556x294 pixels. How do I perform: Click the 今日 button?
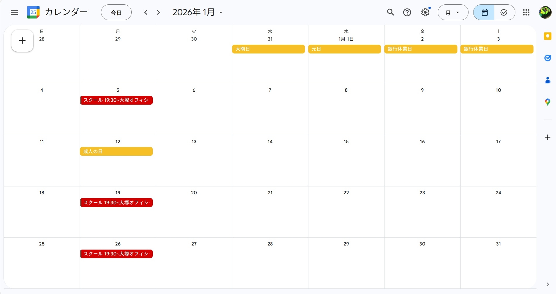tap(116, 12)
